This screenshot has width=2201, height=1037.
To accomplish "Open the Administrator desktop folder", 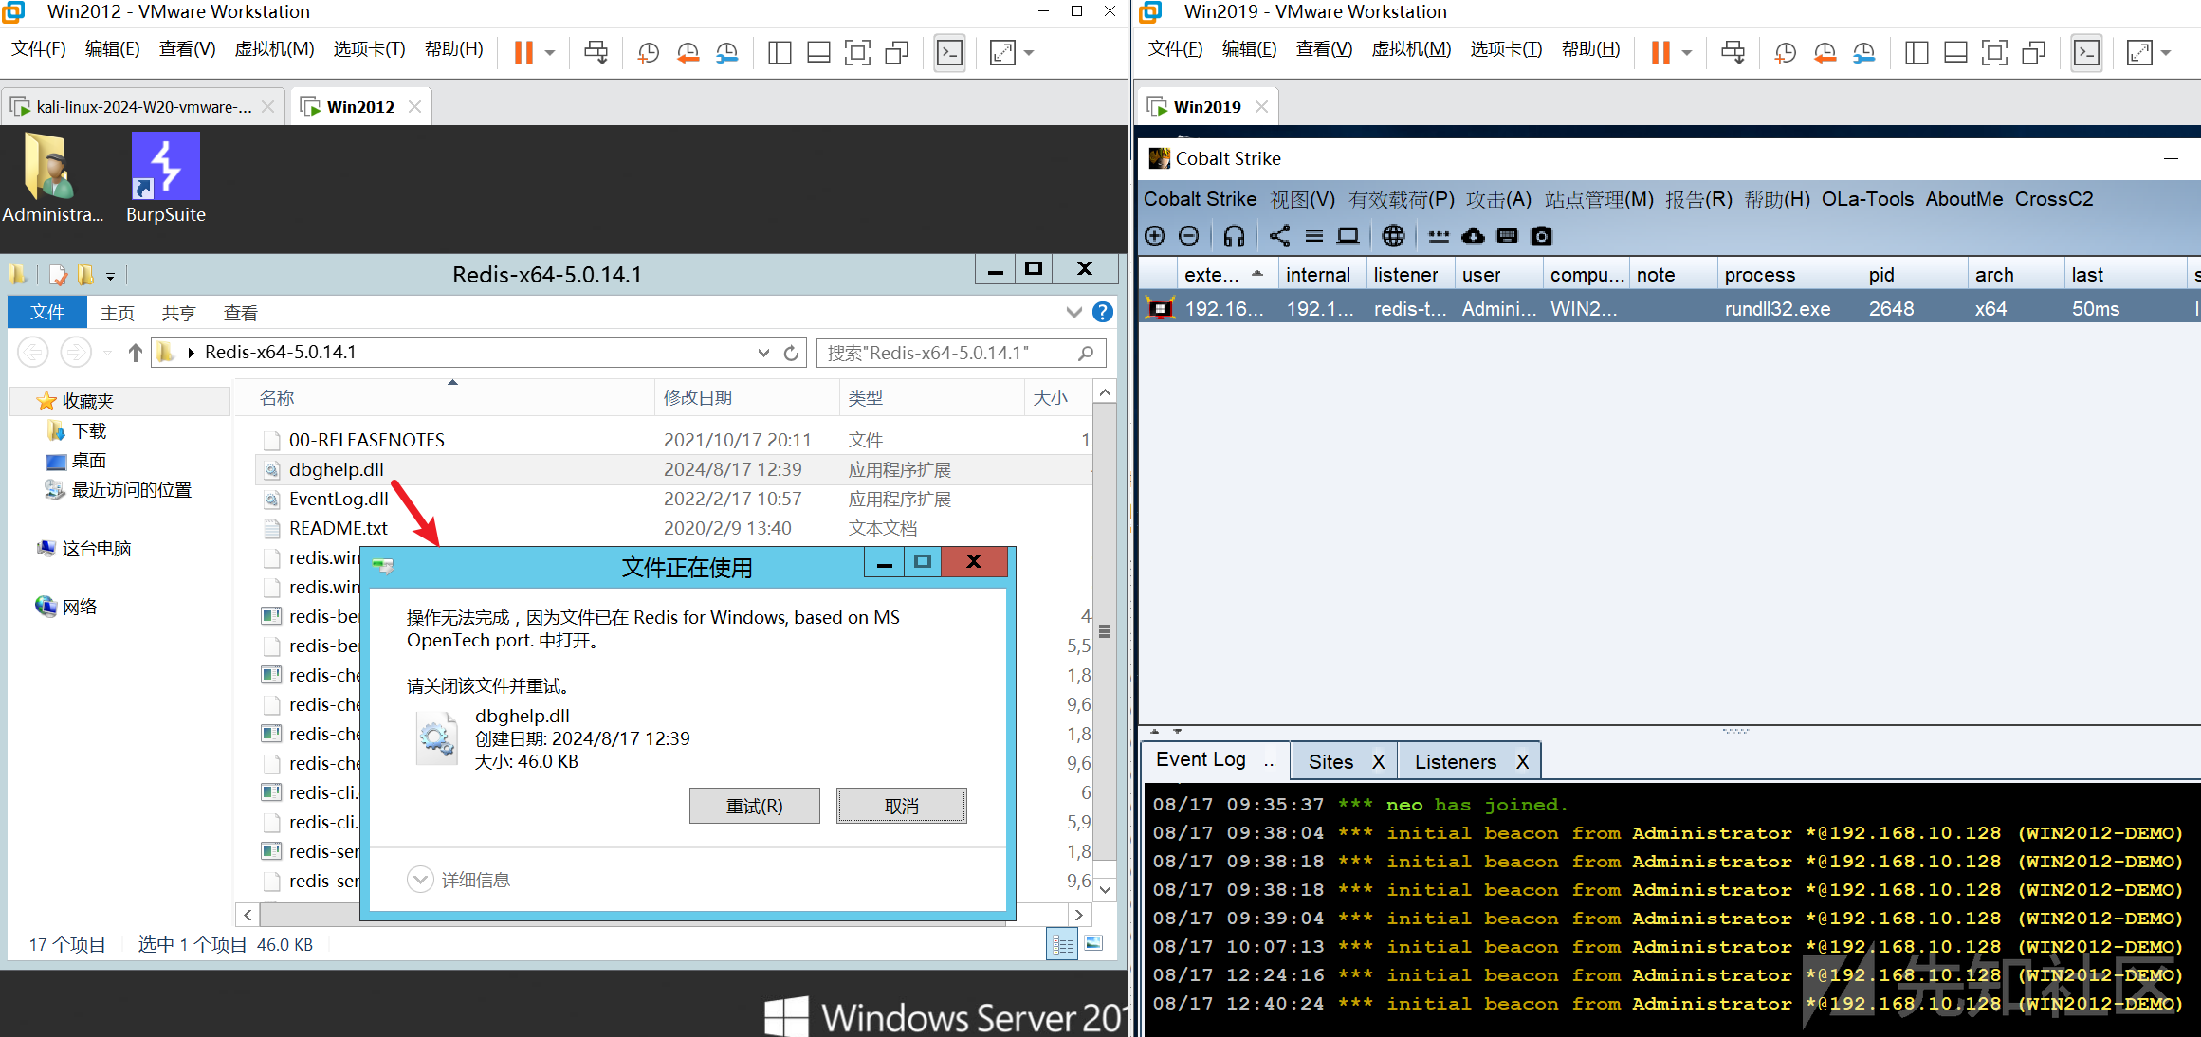I will click(52, 178).
